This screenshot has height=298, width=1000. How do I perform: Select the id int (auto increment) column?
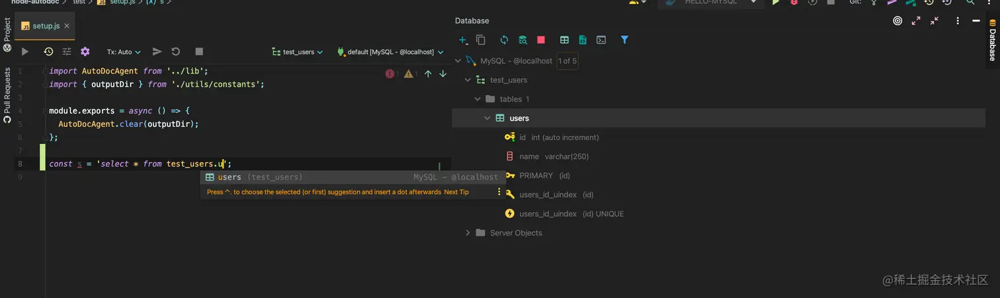pos(718,137)
